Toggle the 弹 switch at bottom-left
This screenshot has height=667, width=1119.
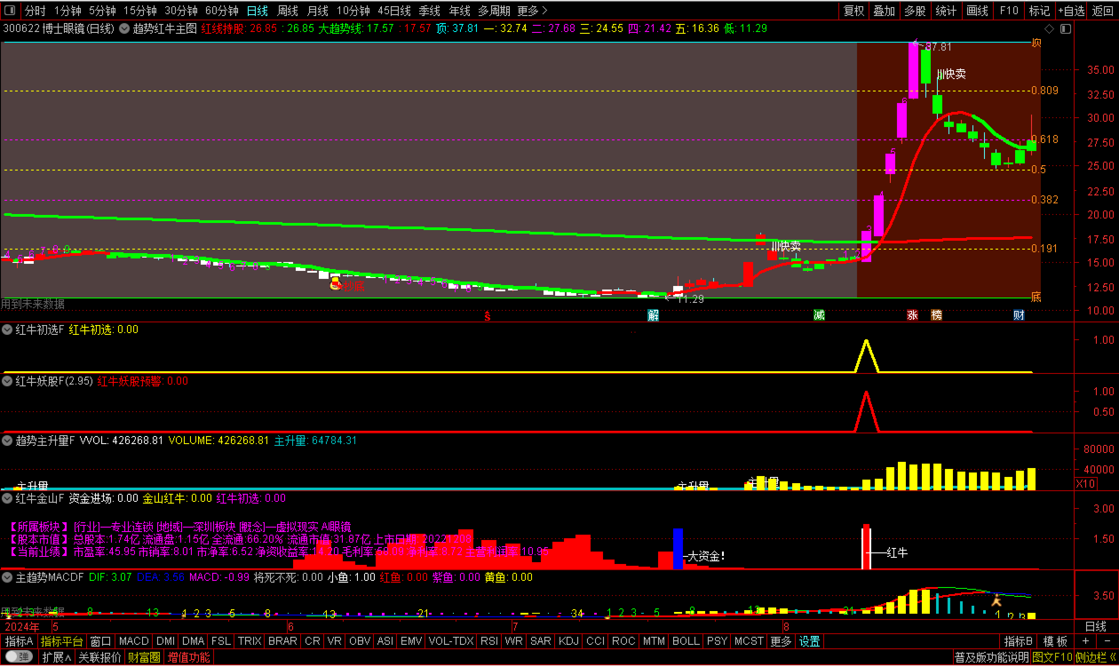18,657
